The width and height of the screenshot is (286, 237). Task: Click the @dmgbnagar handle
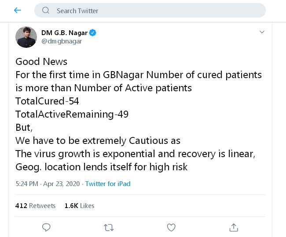62,41
